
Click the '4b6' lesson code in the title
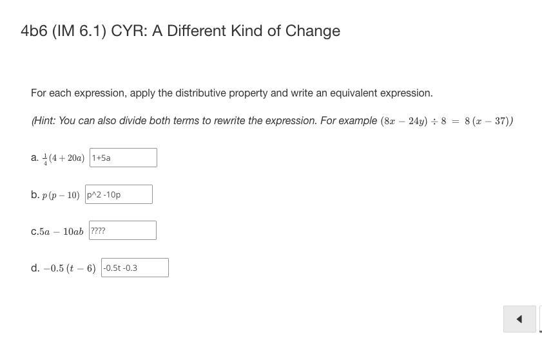(x=34, y=31)
